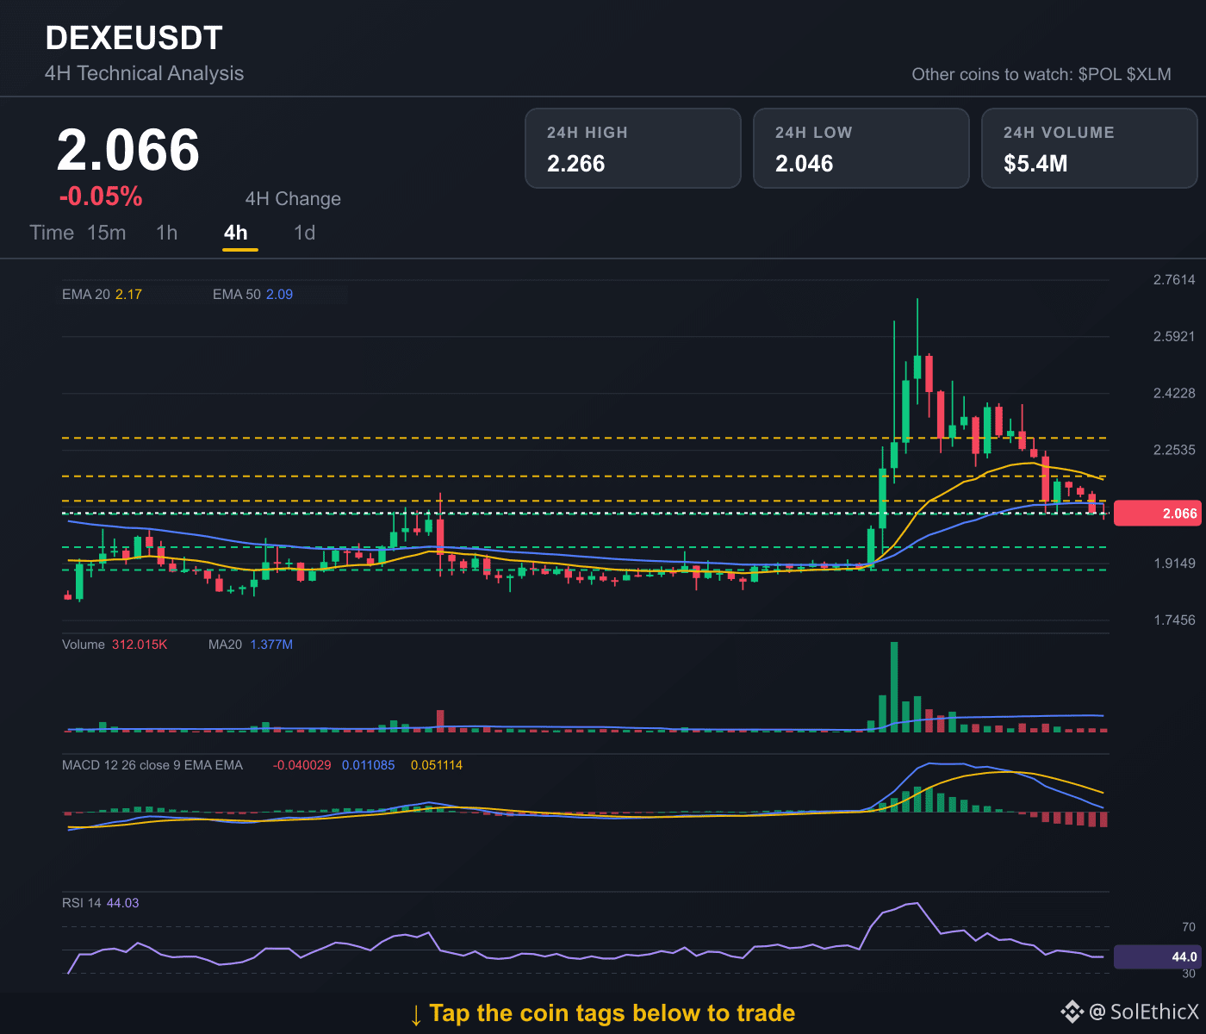
Task: Click the Time label
Action: (x=52, y=233)
